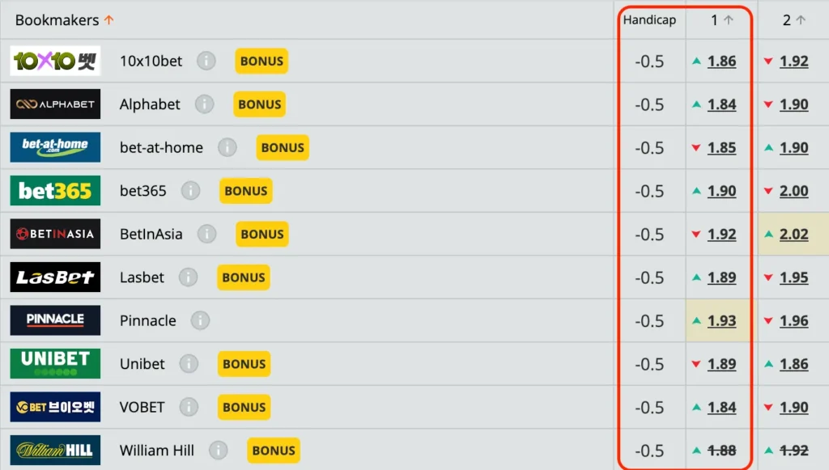This screenshot has height=470, width=829.
Task: Open info icon next to Pinnacle
Action: pyautogui.click(x=200, y=320)
